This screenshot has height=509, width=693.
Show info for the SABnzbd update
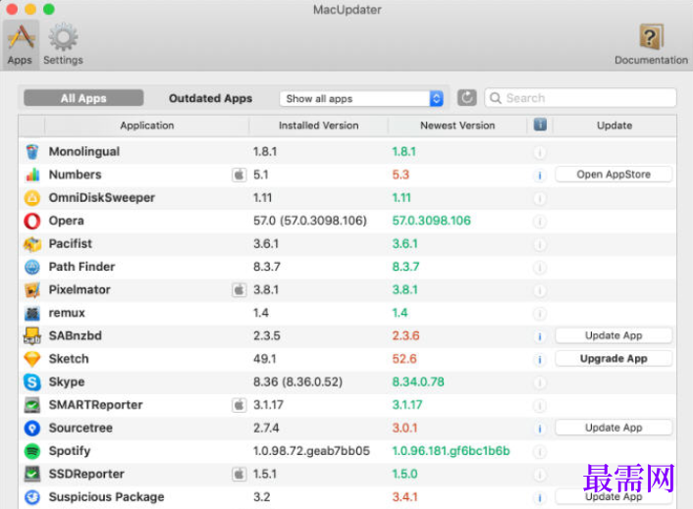pyautogui.click(x=540, y=336)
